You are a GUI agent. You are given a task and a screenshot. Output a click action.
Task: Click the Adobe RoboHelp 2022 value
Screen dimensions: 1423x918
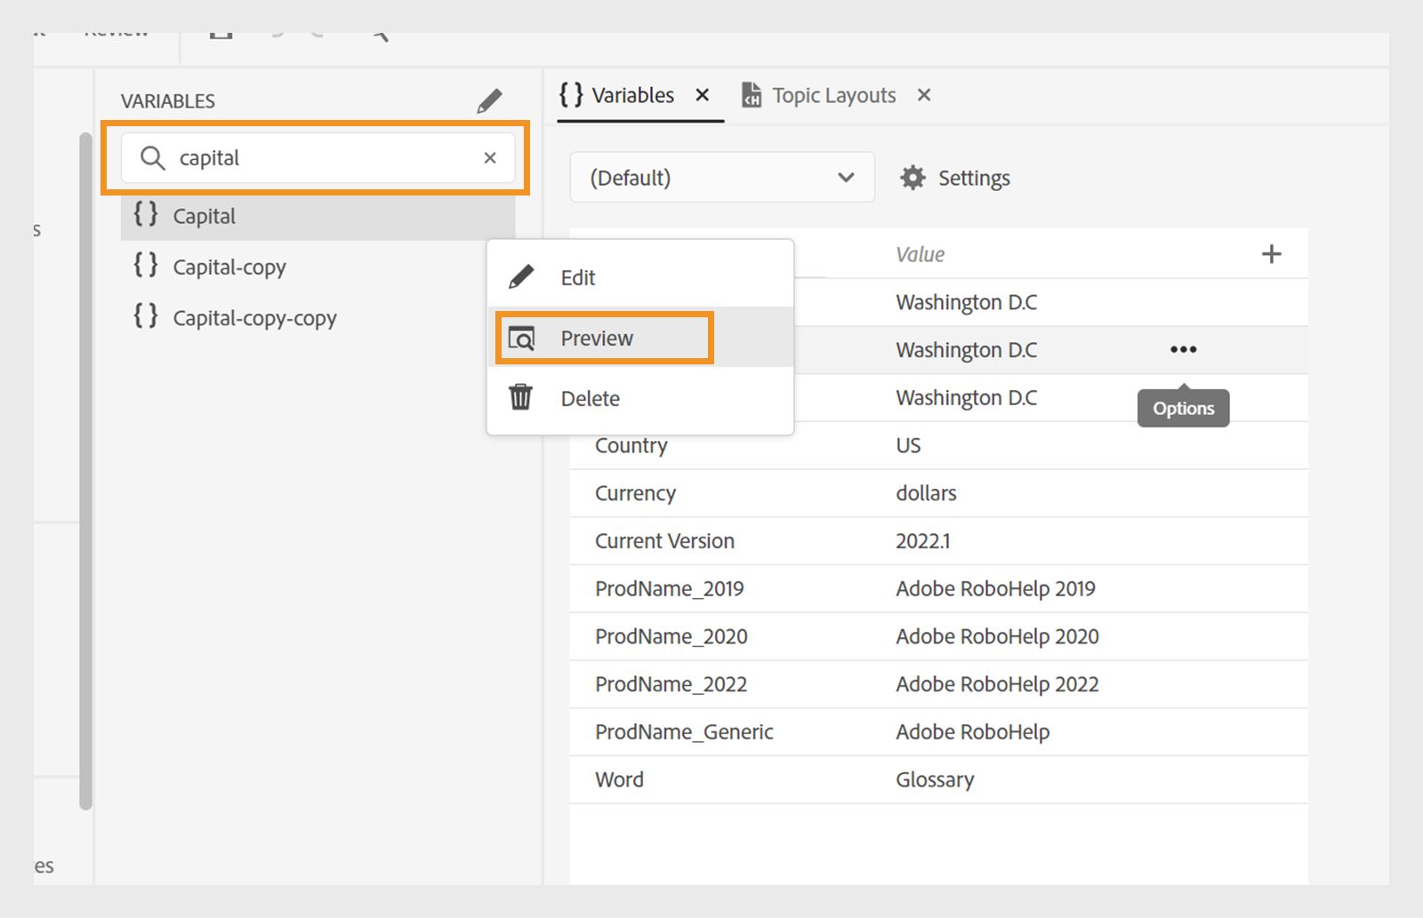pyautogui.click(x=997, y=684)
